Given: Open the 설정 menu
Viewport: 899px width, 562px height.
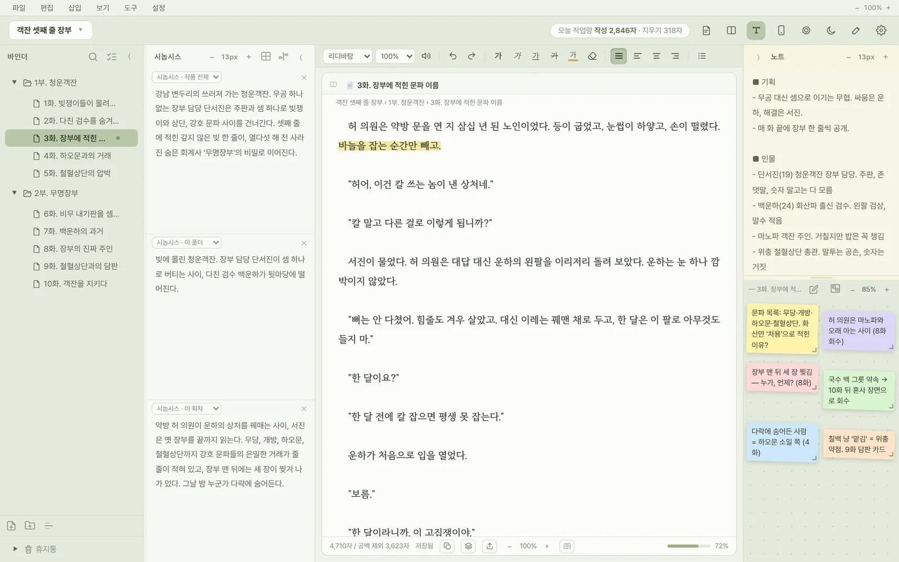Looking at the screenshot, I should (158, 8).
